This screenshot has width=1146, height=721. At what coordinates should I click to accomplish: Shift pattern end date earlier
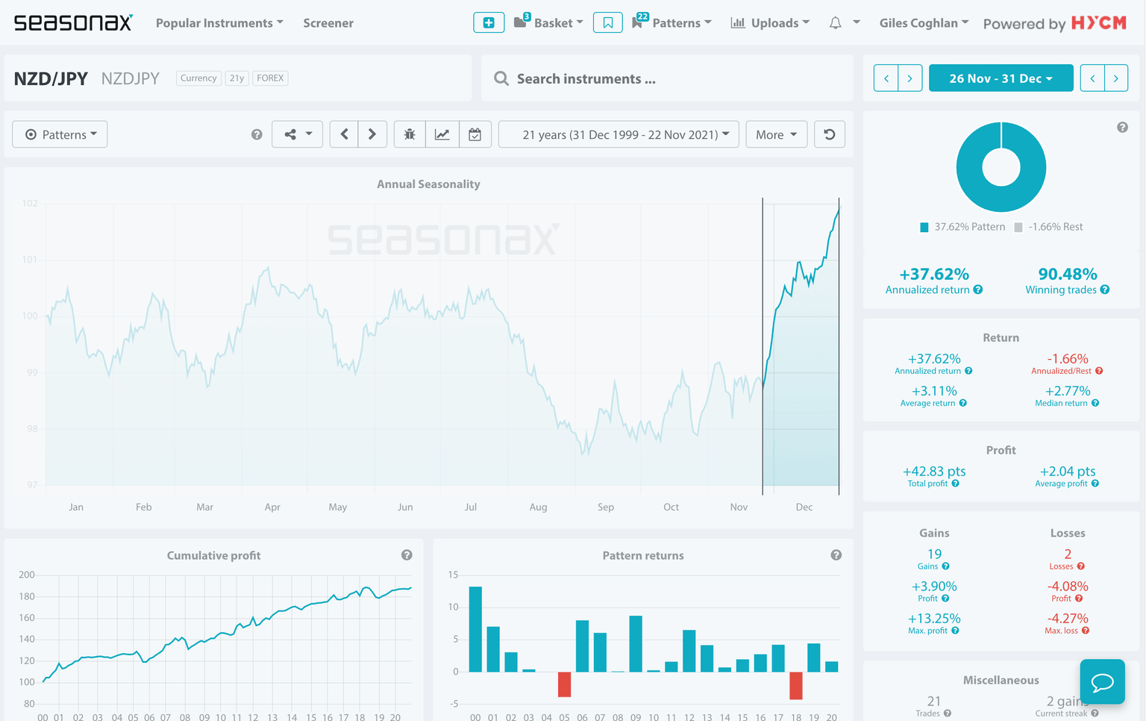coord(1092,78)
